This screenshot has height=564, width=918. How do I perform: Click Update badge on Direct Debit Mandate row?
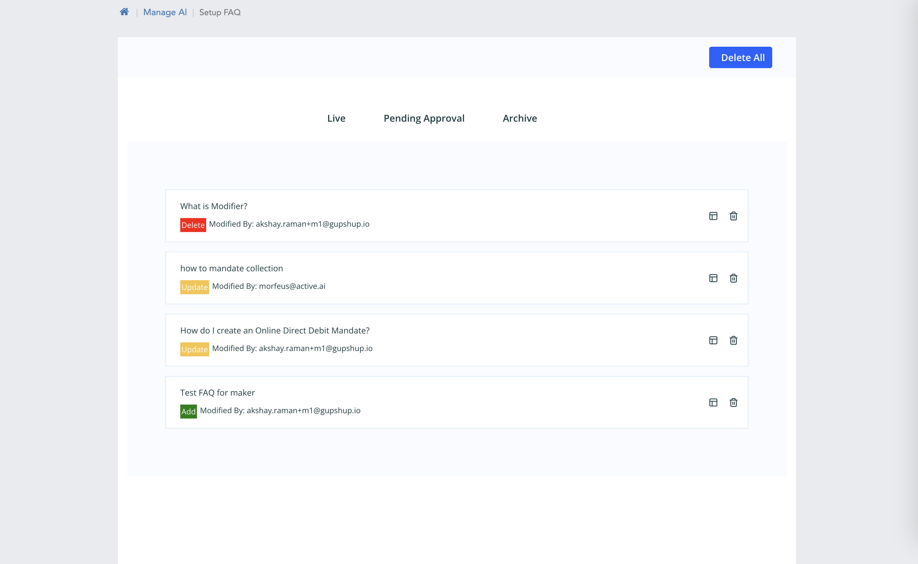(x=194, y=350)
